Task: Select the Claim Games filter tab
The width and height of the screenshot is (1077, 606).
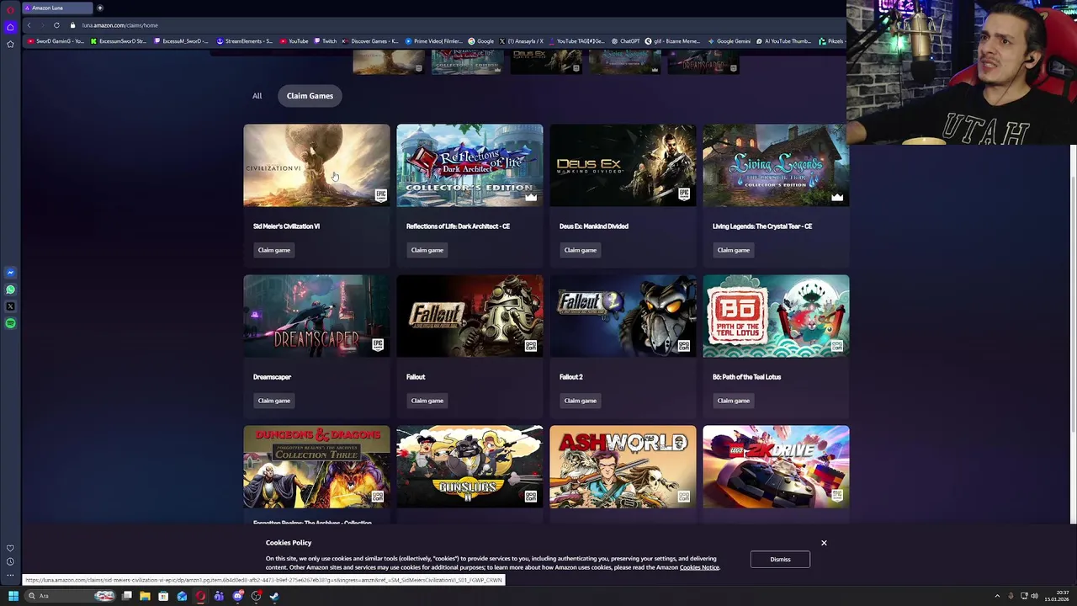Action: click(x=310, y=96)
